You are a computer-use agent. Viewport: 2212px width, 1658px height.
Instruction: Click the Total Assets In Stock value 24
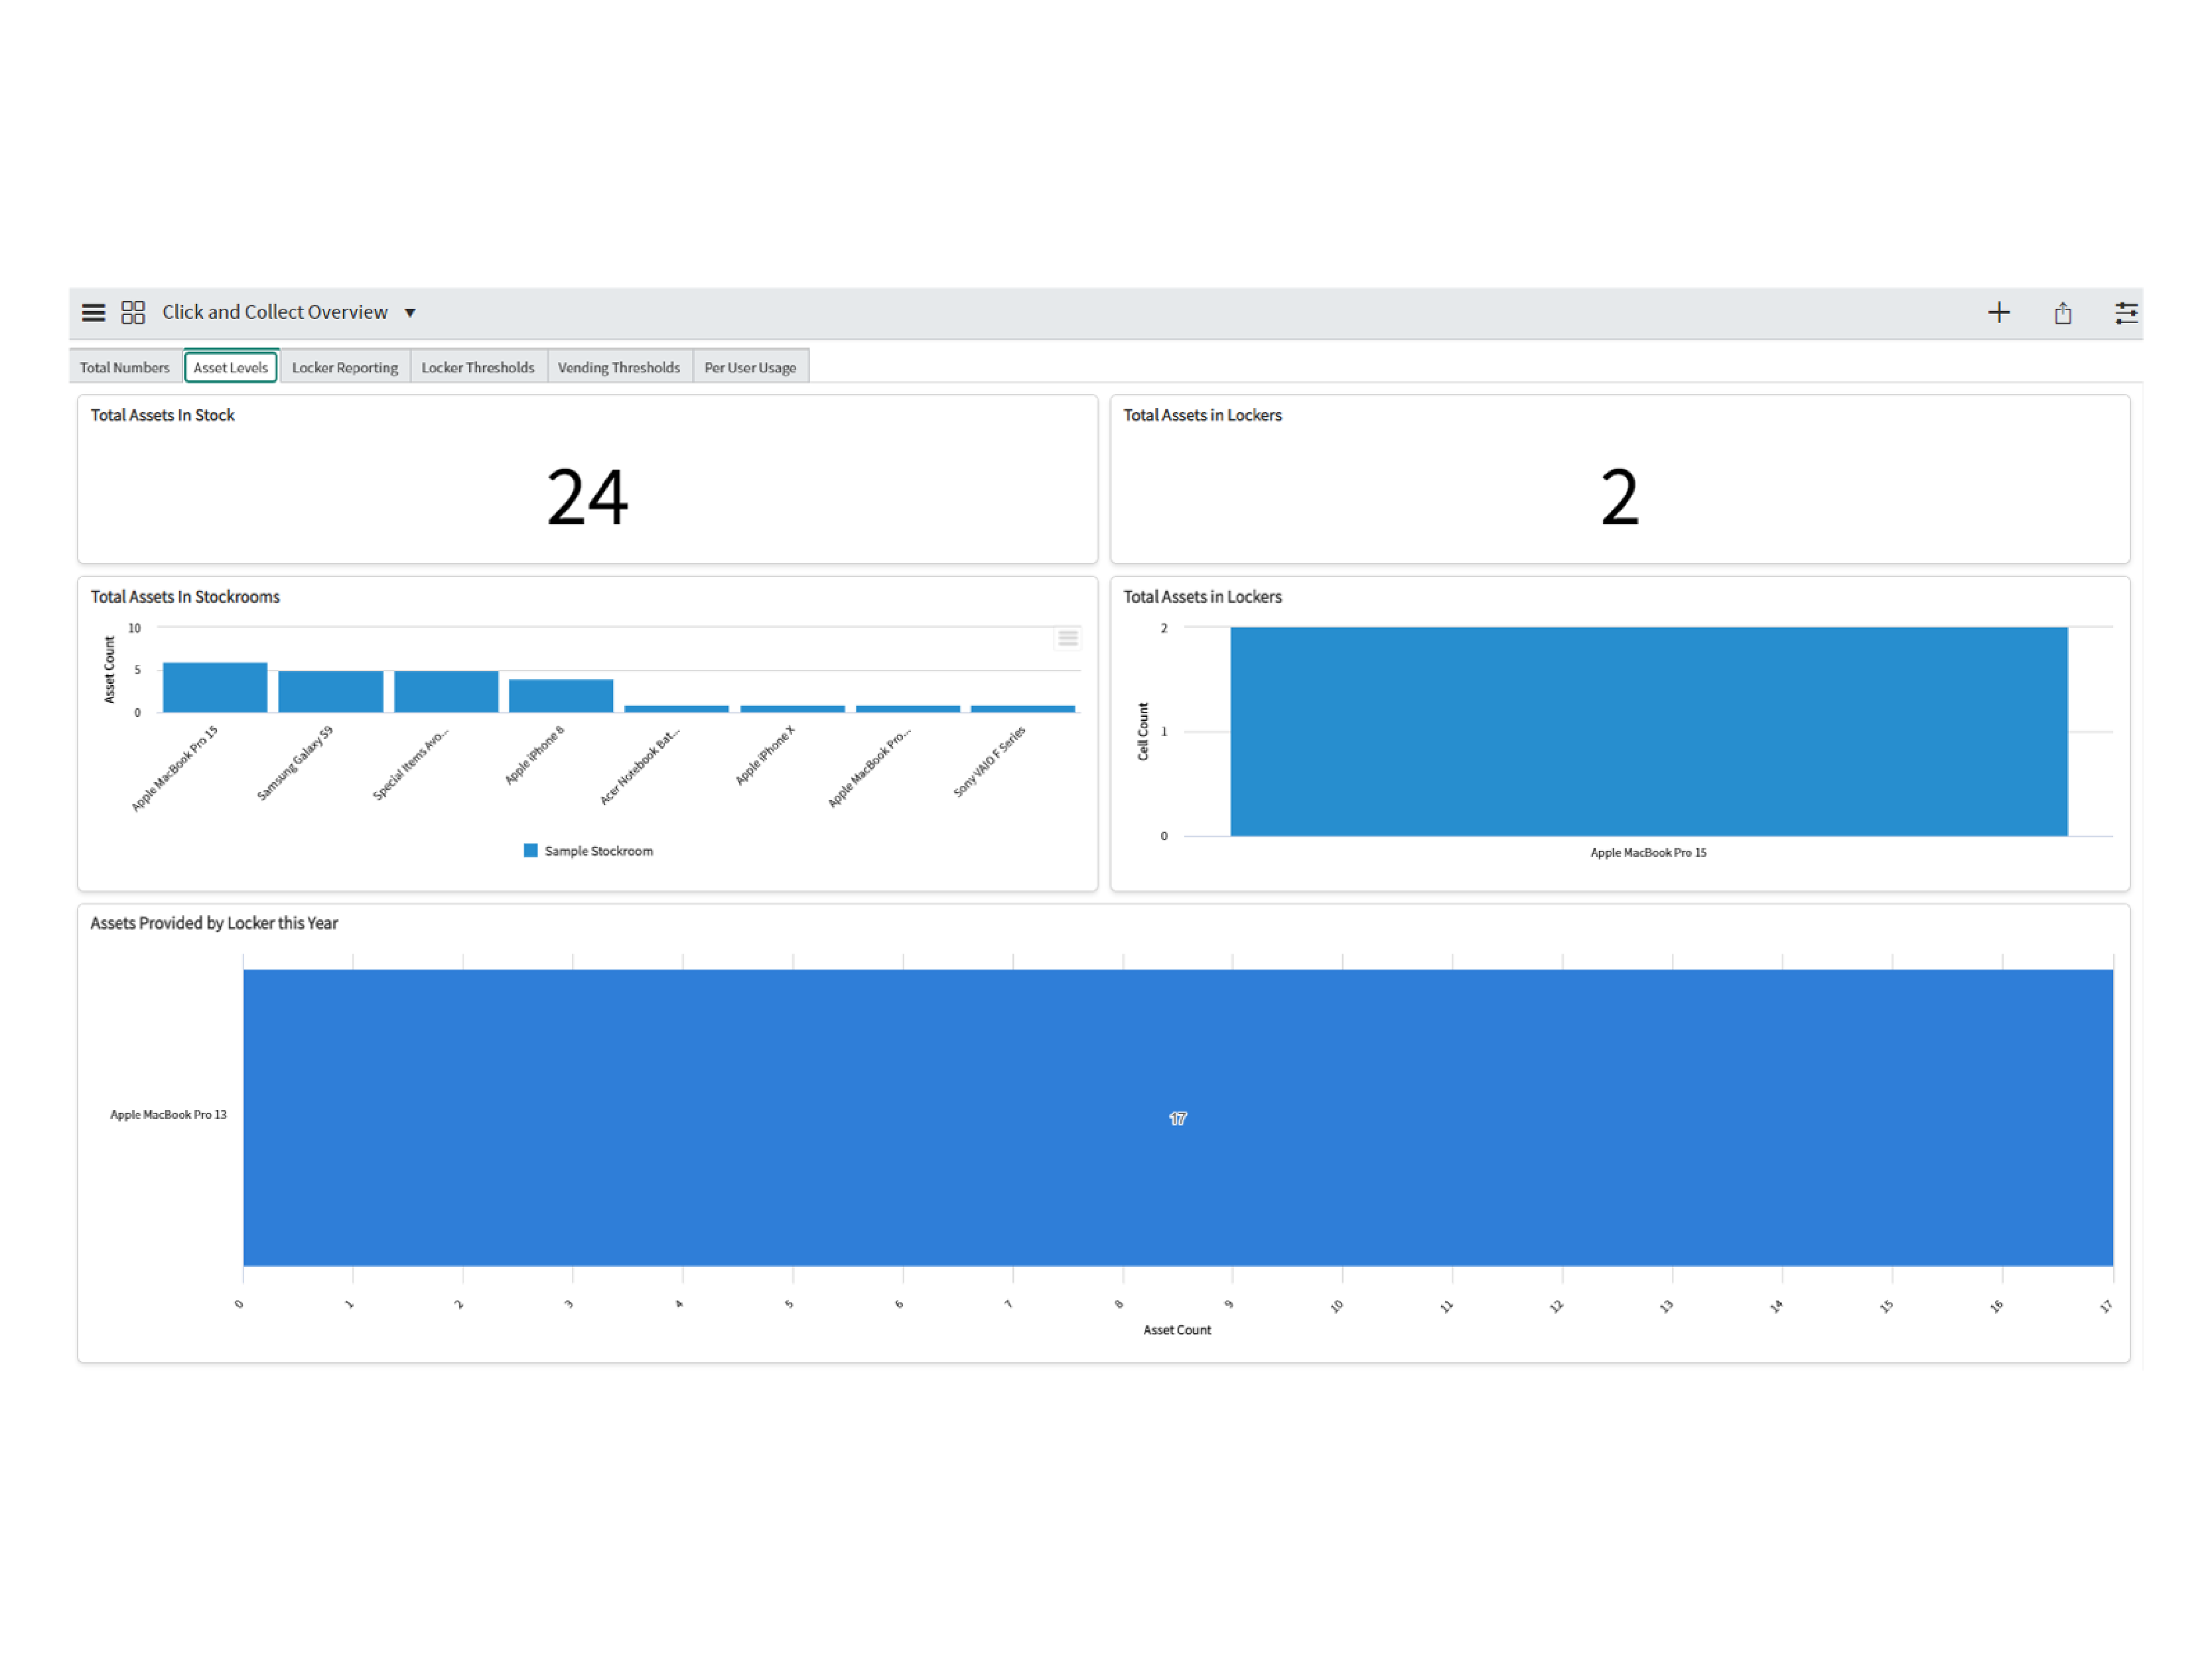pyautogui.click(x=587, y=497)
